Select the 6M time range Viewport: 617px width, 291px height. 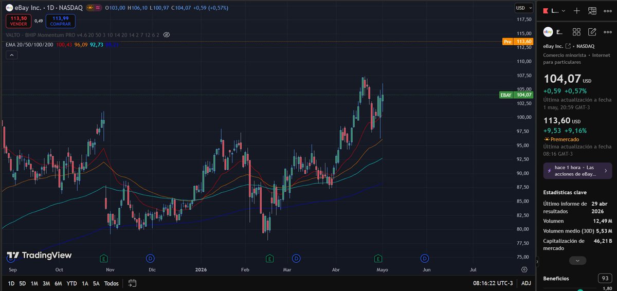coord(59,283)
